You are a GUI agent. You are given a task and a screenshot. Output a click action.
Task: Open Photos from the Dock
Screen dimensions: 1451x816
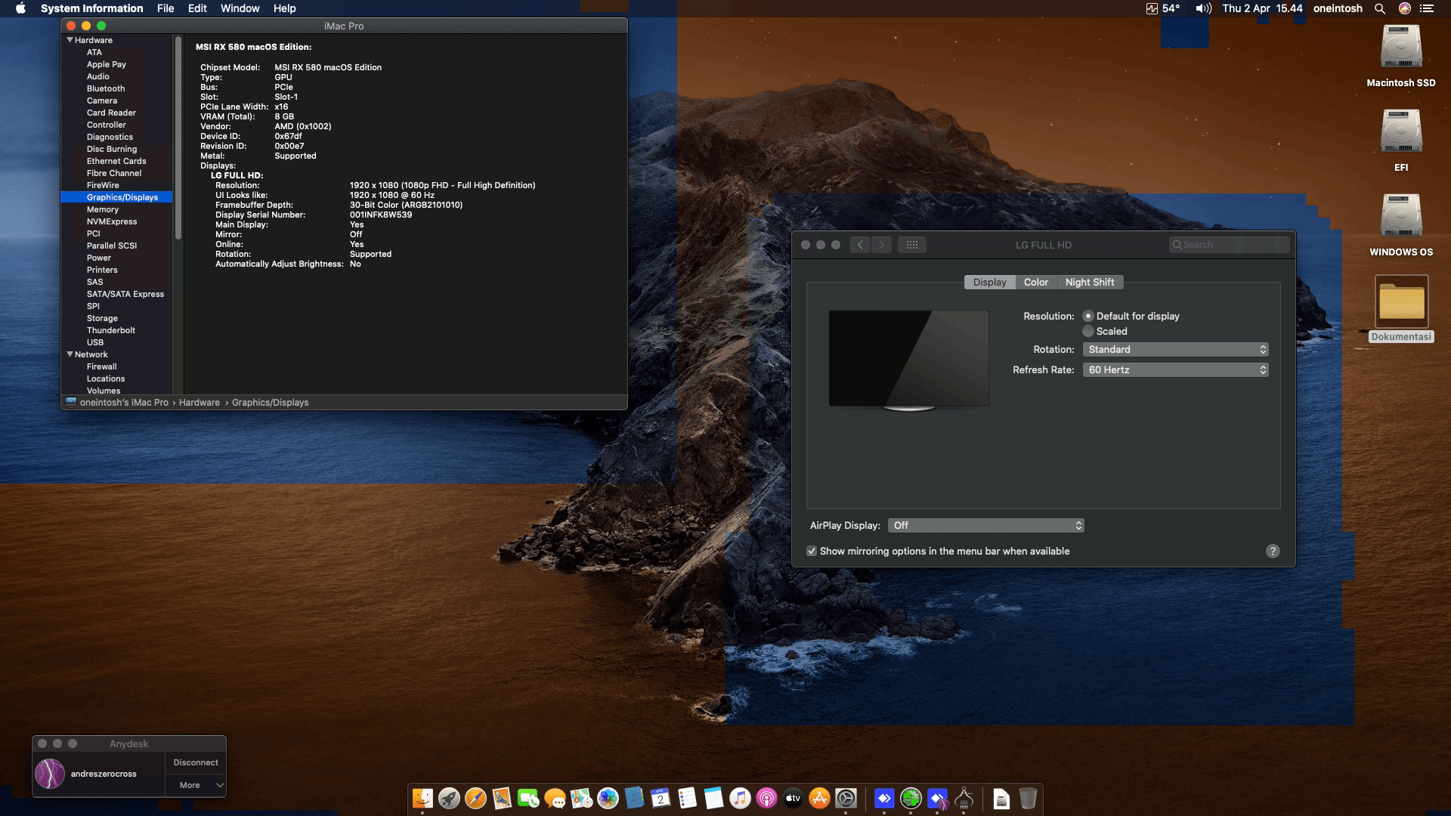tap(608, 798)
